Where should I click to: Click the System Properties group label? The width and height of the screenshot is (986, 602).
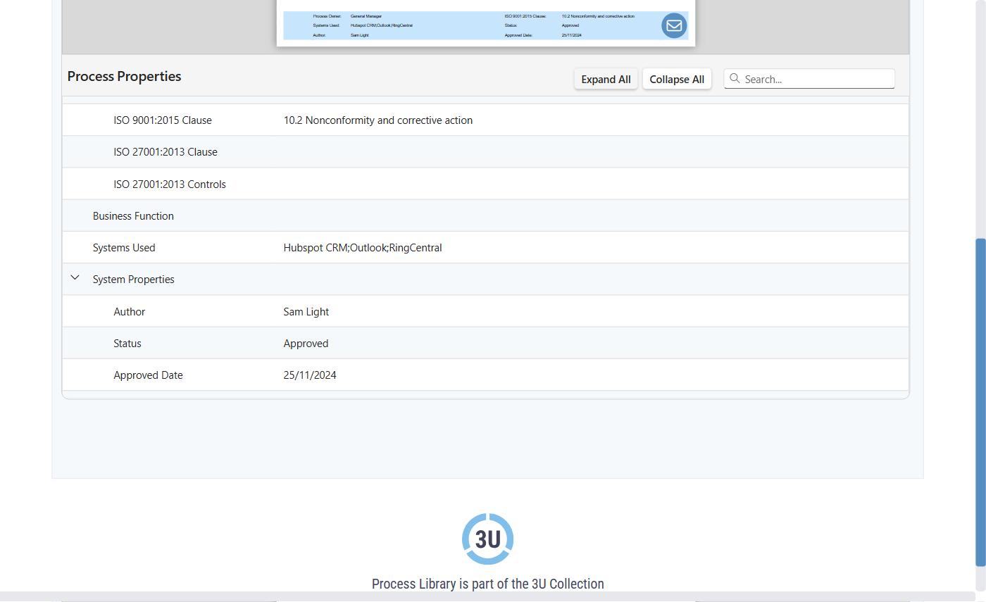[134, 280]
